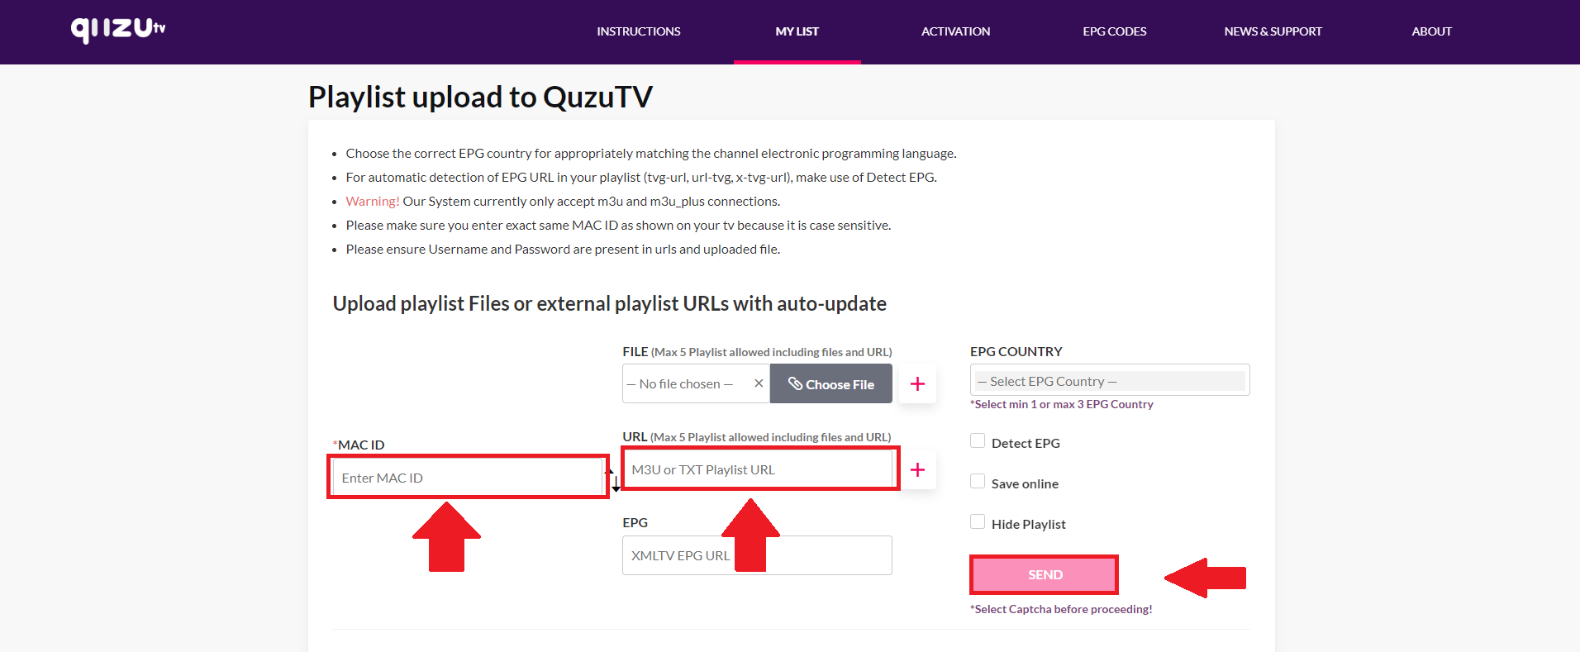The height and width of the screenshot is (652, 1580).
Task: Open the Select EPG Country dropdown
Action: [x=1109, y=381]
